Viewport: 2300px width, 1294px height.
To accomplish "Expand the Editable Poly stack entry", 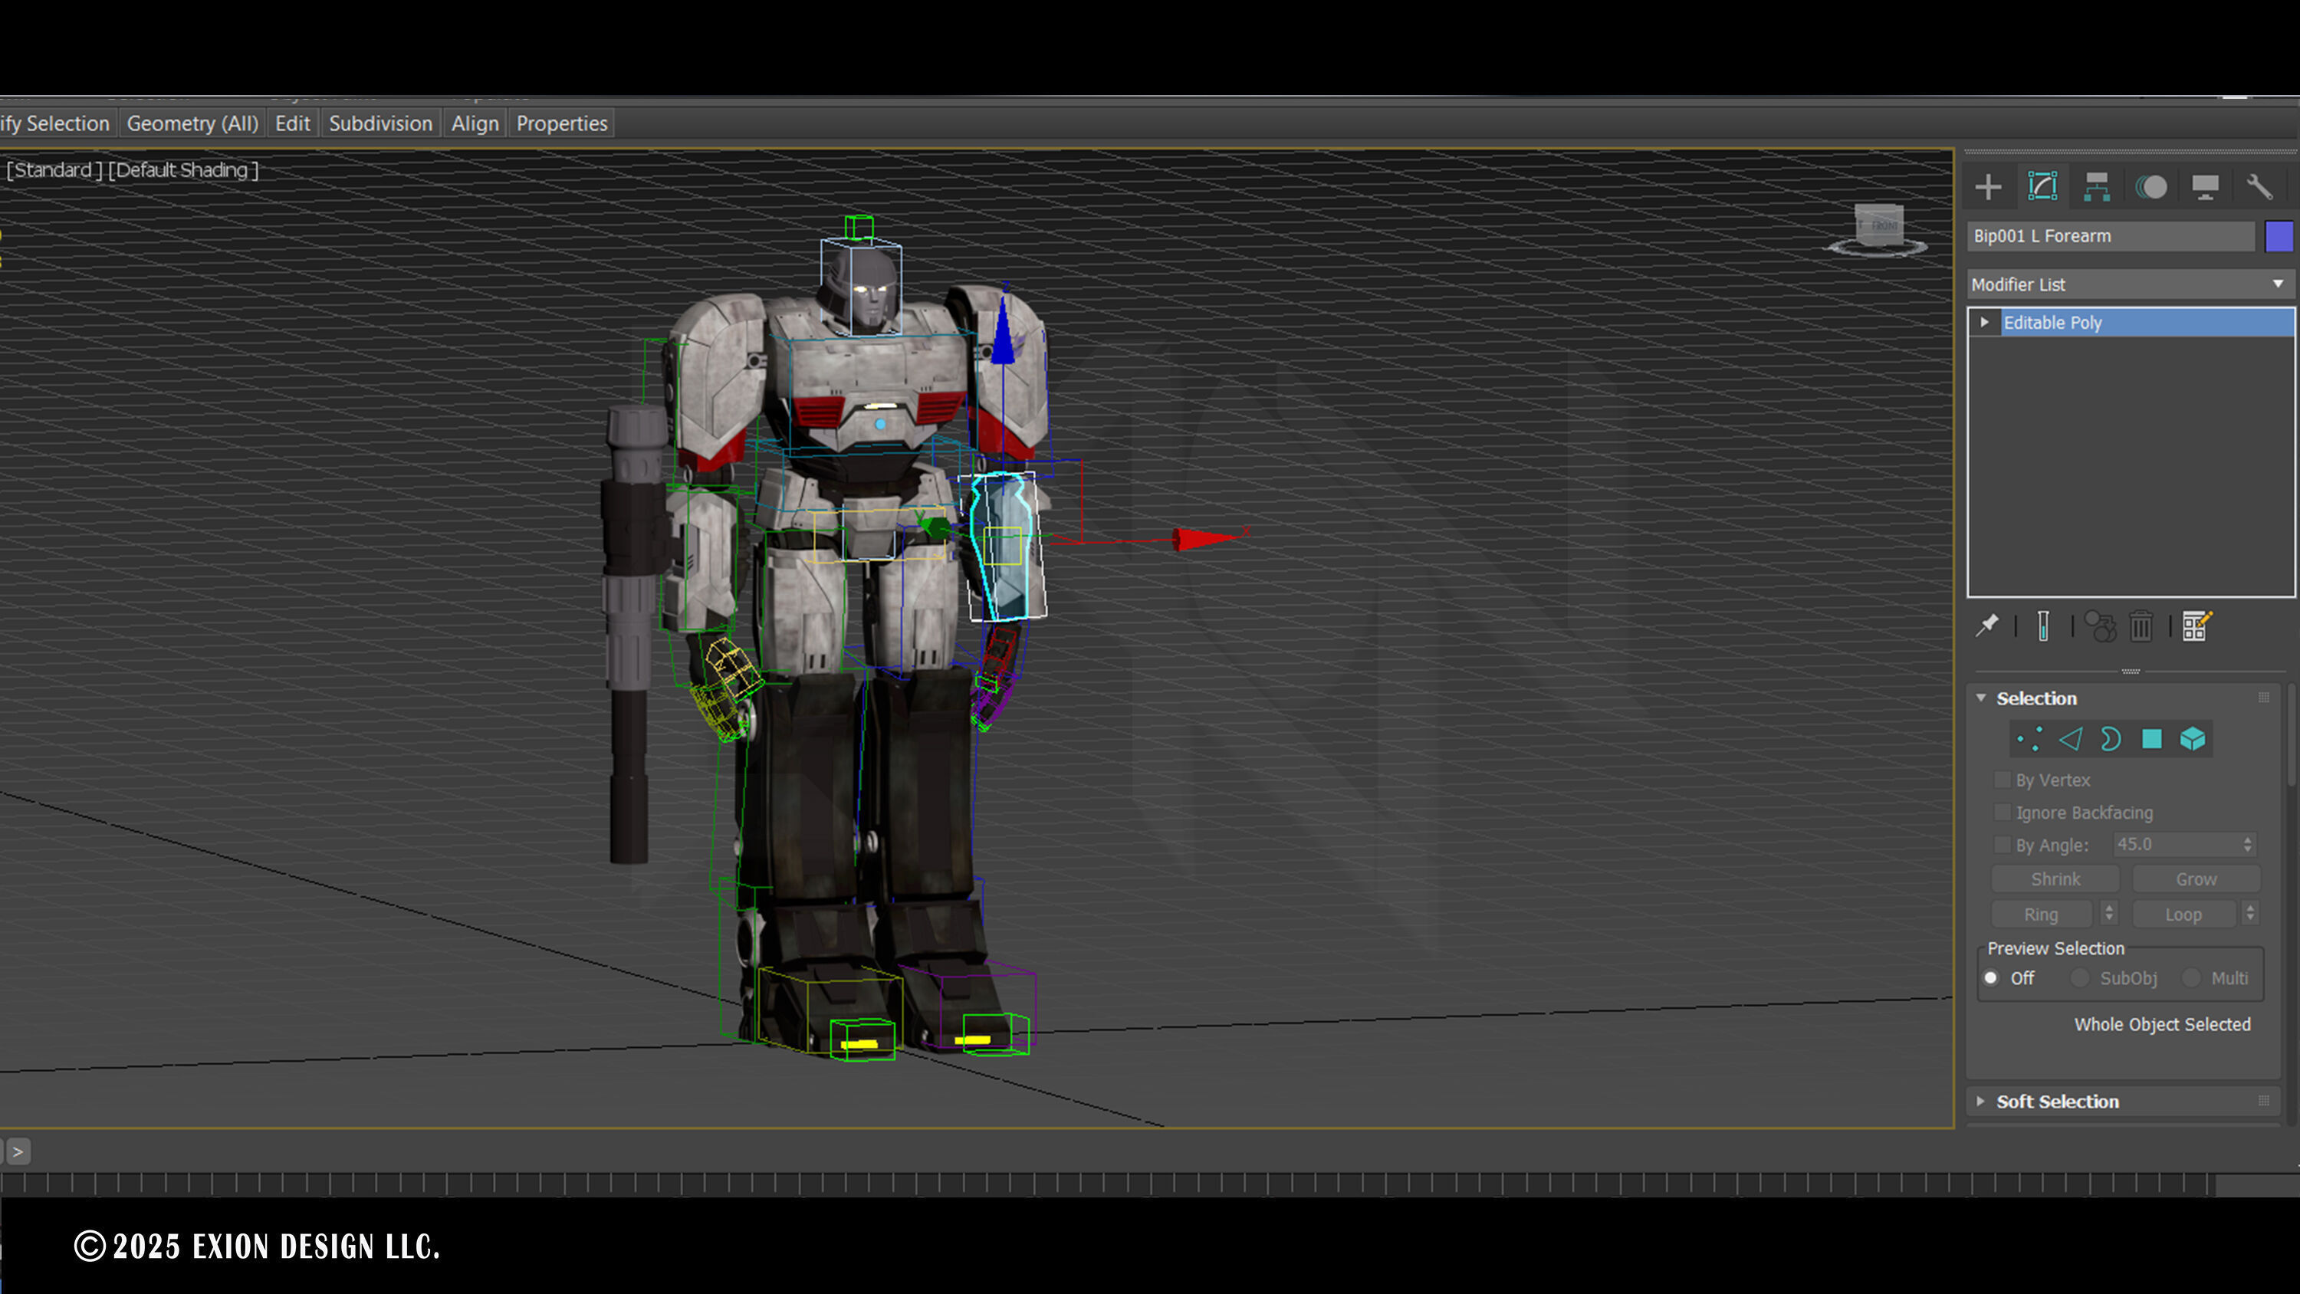I will pyautogui.click(x=1984, y=323).
